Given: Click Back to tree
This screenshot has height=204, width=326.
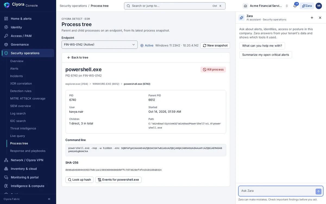Looking at the screenshot, I should click(x=78, y=58).
